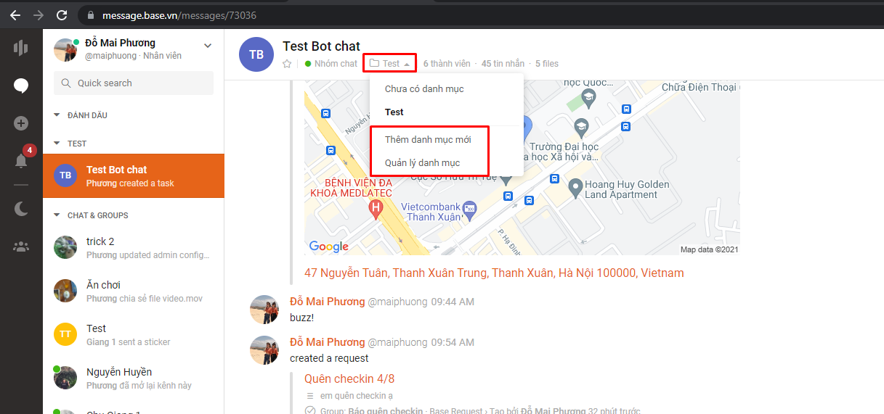The height and width of the screenshot is (414, 884).
Task: Toggle dark mode with the moon icon
Action: 21,209
